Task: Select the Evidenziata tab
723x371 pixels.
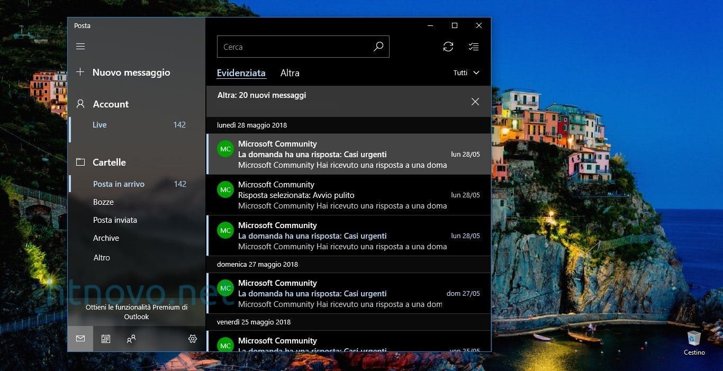Action: click(241, 73)
